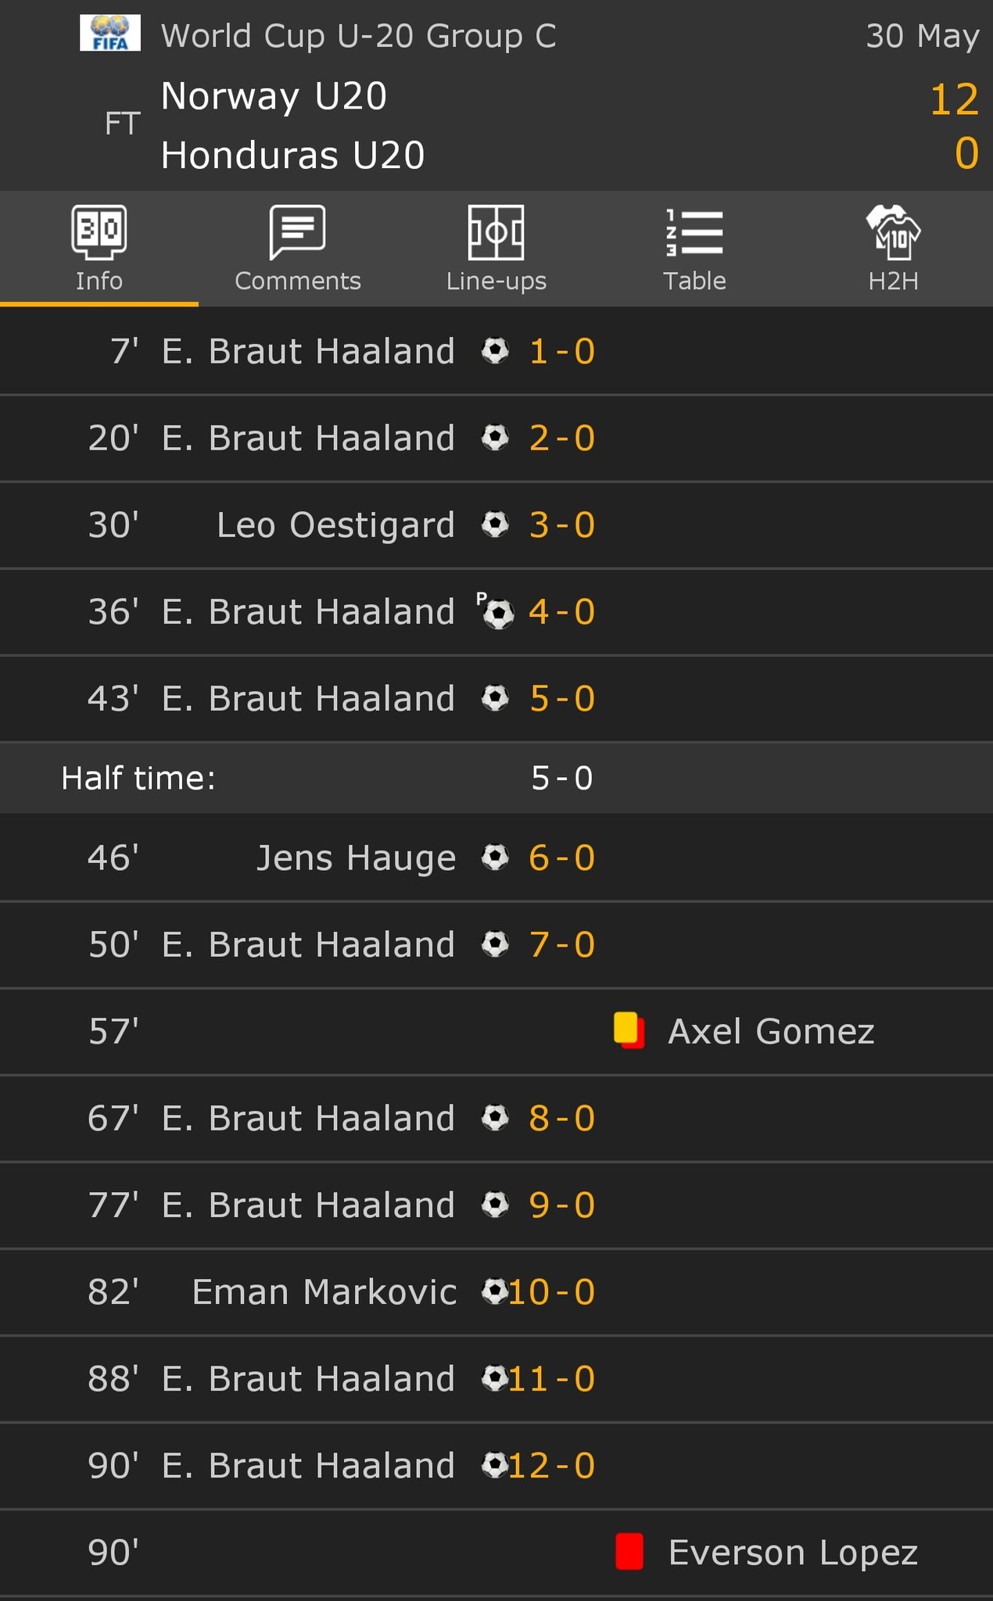993x1601 pixels.
Task: Tap World Cup U-20 Group C title
Action: pos(358,36)
